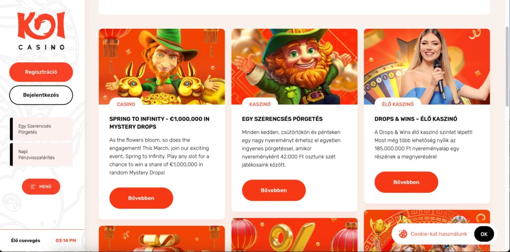The height and width of the screenshot is (252, 510).
Task: Click the hamburger icon in MENÜ button
Action: 33,187
